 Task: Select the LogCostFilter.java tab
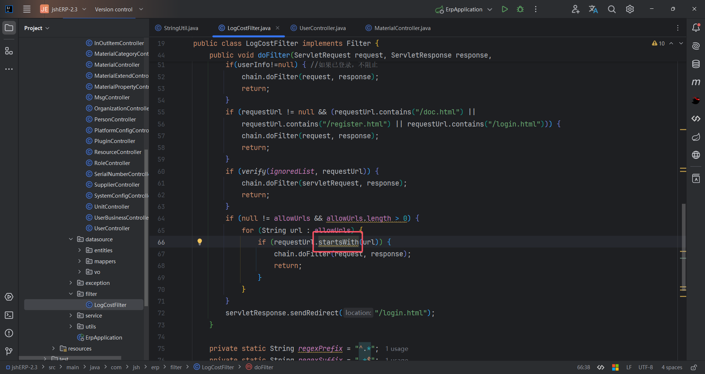pyautogui.click(x=245, y=28)
